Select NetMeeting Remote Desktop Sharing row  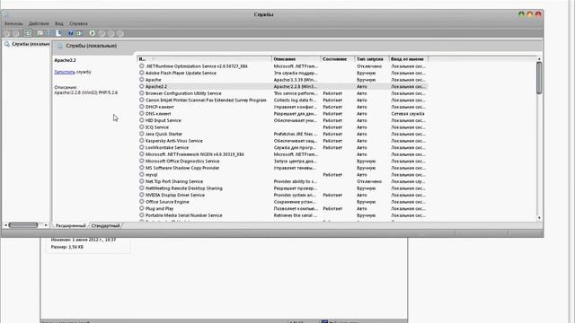point(283,188)
